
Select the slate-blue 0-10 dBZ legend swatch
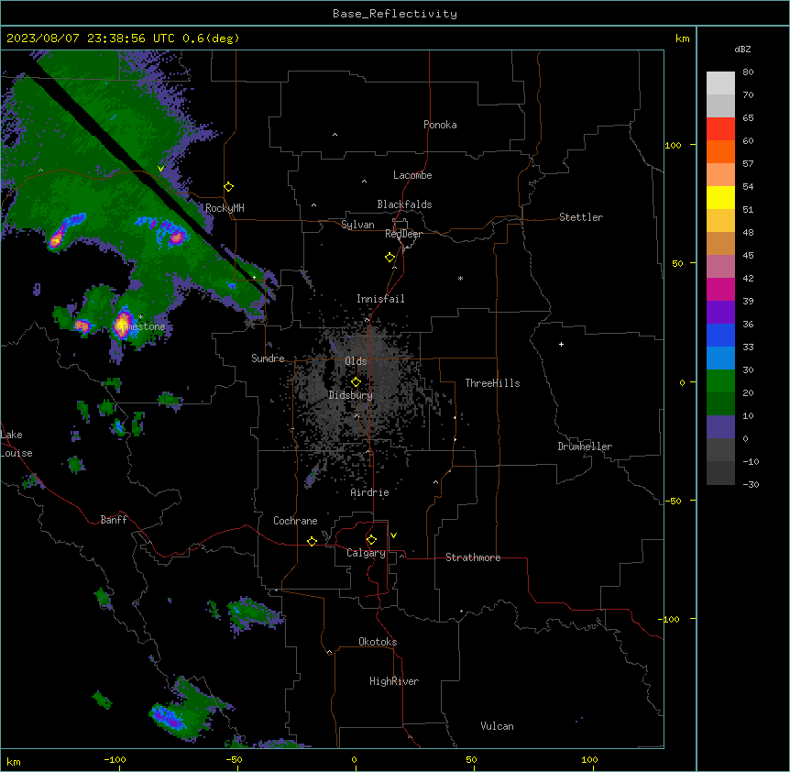720,427
